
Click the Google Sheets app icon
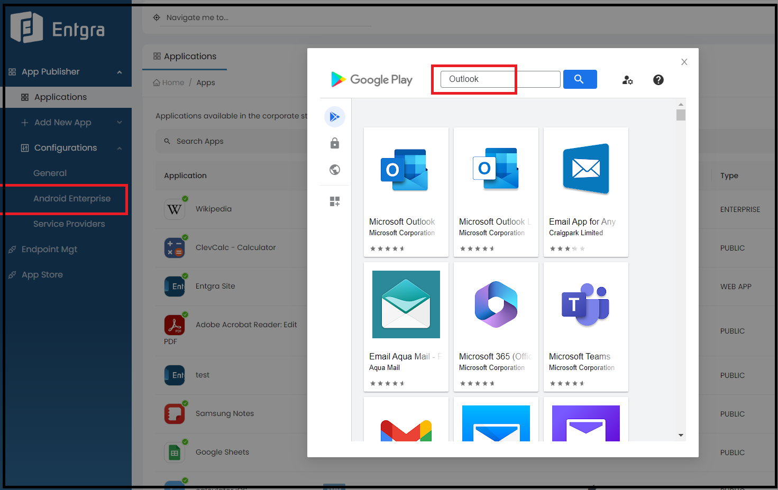click(175, 452)
